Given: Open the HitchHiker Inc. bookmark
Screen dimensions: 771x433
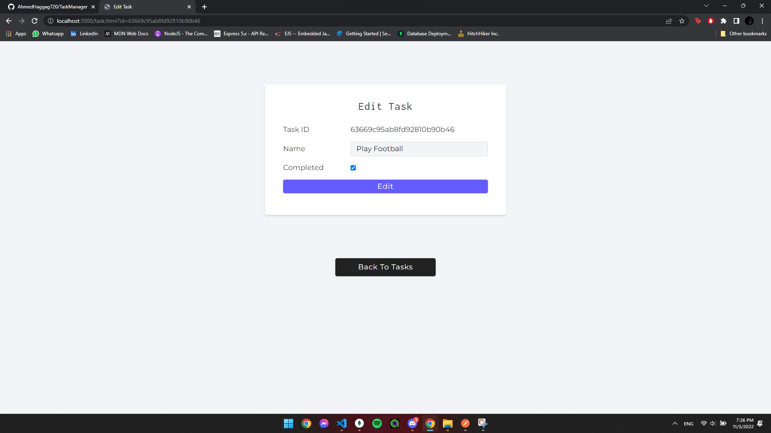Looking at the screenshot, I should click(478, 34).
